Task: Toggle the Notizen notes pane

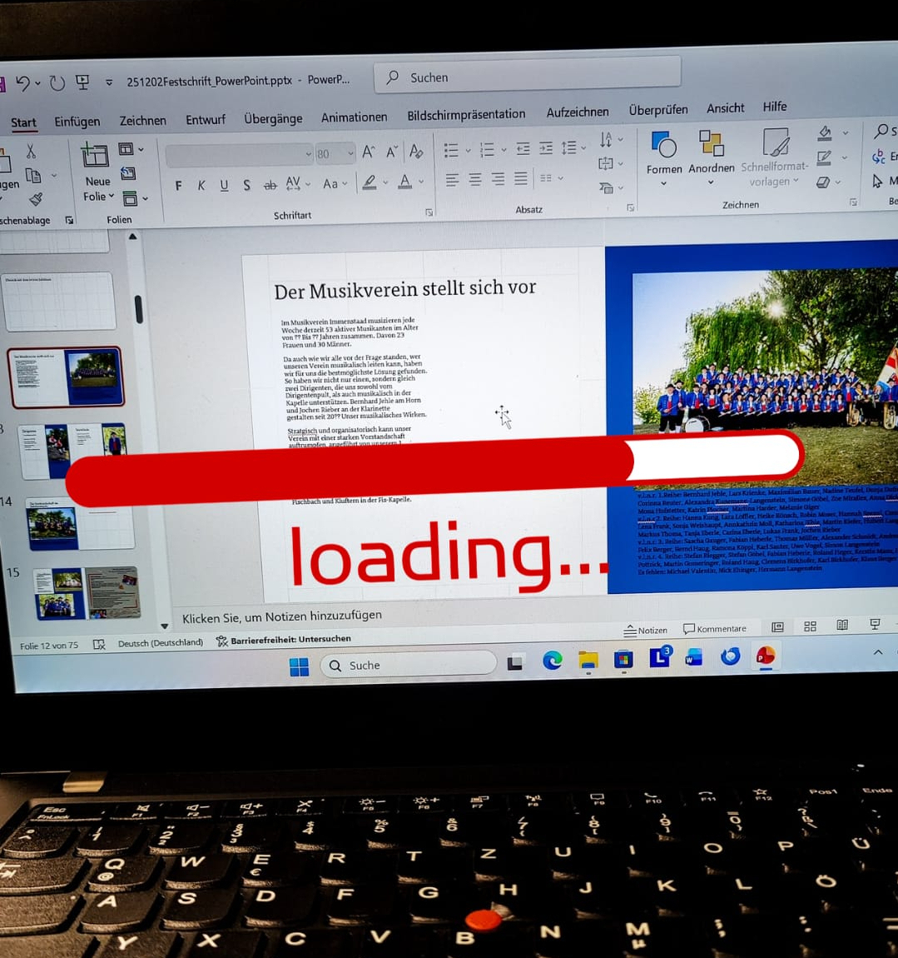Action: pos(645,630)
